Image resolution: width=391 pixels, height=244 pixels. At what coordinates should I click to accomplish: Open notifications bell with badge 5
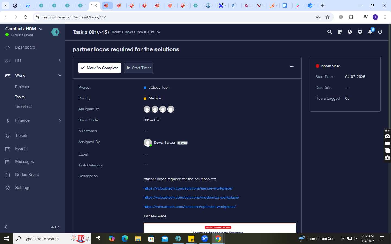tap(370, 31)
